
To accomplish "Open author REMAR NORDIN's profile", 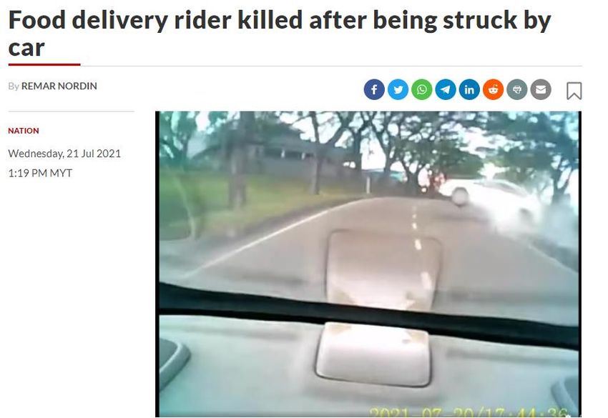I will coord(59,86).
